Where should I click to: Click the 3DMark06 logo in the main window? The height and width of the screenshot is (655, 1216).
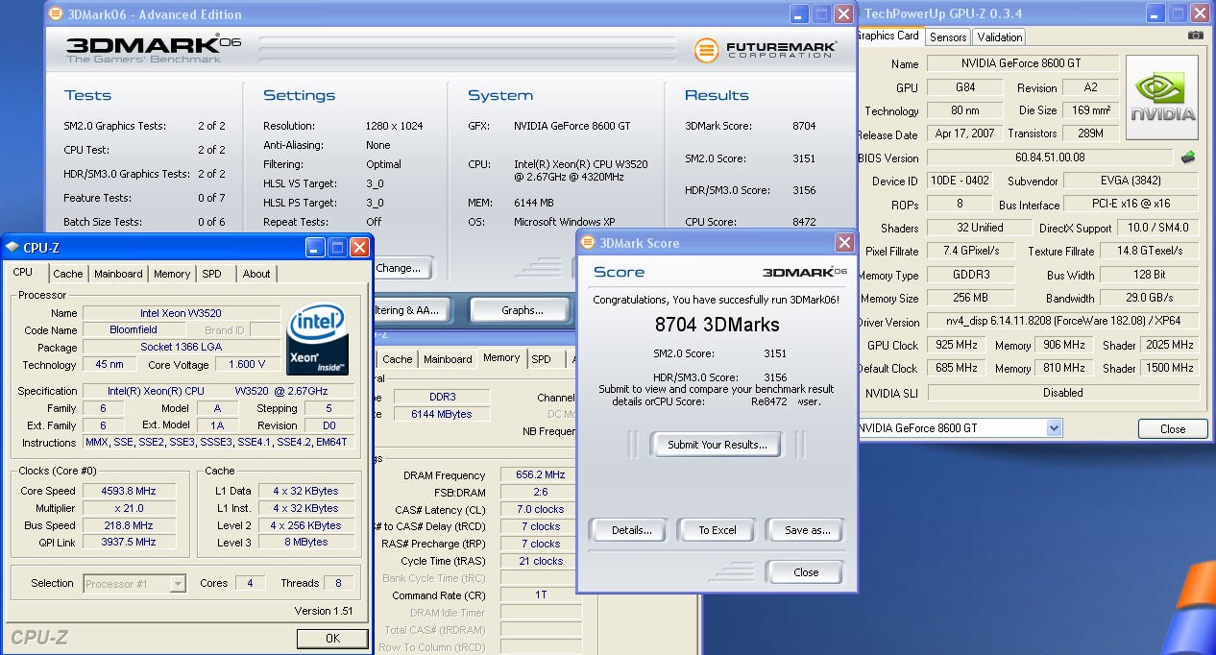[154, 50]
